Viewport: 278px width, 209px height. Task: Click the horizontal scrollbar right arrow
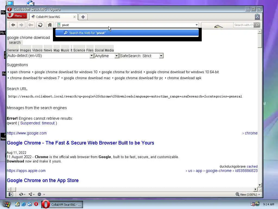tap(255, 189)
